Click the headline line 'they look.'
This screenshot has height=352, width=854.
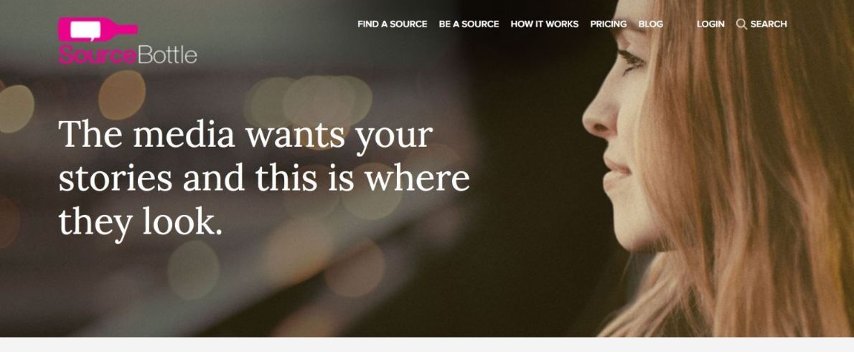[141, 222]
